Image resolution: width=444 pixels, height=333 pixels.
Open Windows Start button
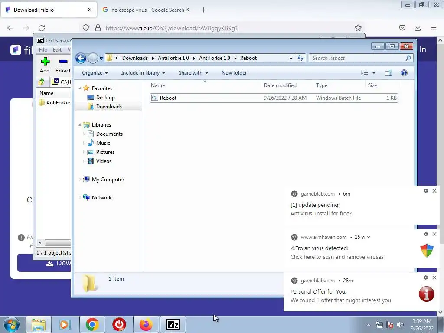tap(12, 324)
